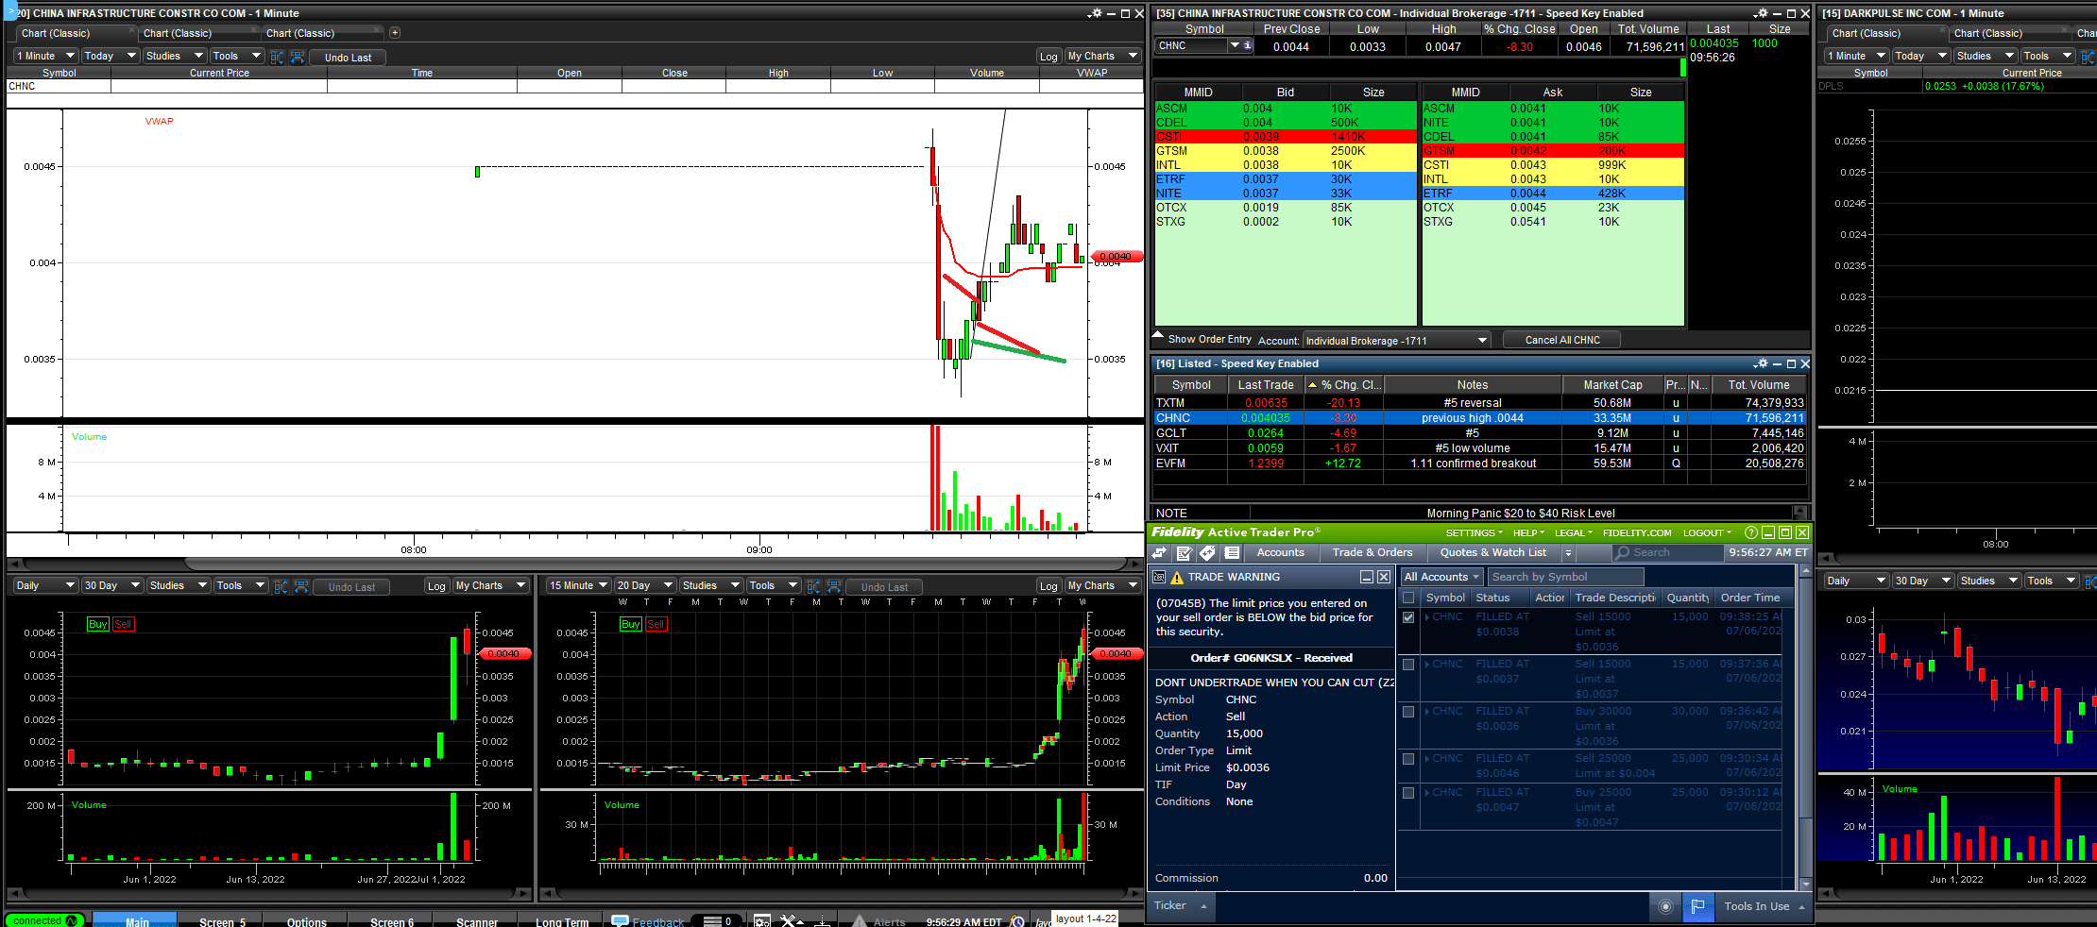Click crosshair tool icon in CHNC 1 Minute toolbar
Screen dimensions: 2097x927
tap(277, 57)
